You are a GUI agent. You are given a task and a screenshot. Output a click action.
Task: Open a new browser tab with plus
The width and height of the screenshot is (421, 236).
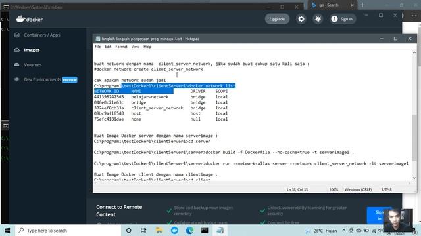362,5
